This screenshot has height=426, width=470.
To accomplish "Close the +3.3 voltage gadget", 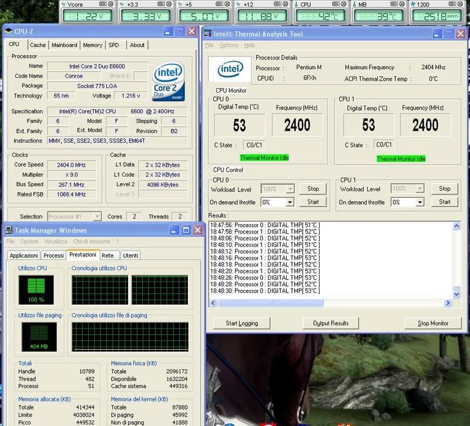I will (169, 4).
